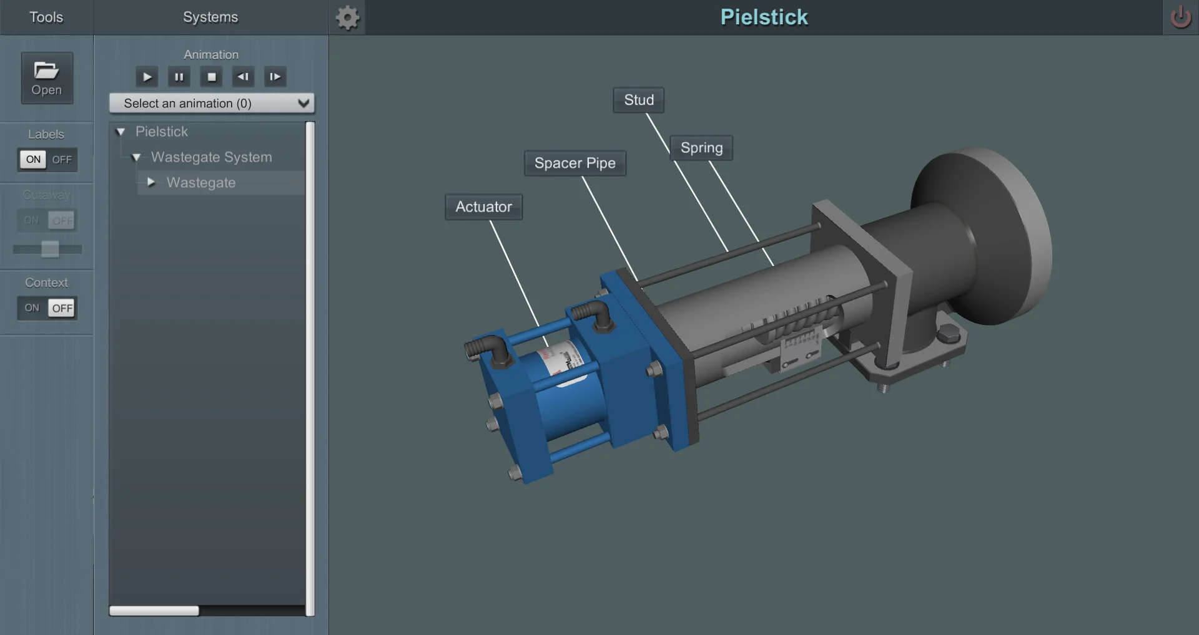Select Wastegate System in the tree
Image resolution: width=1199 pixels, height=635 pixels.
coord(212,157)
